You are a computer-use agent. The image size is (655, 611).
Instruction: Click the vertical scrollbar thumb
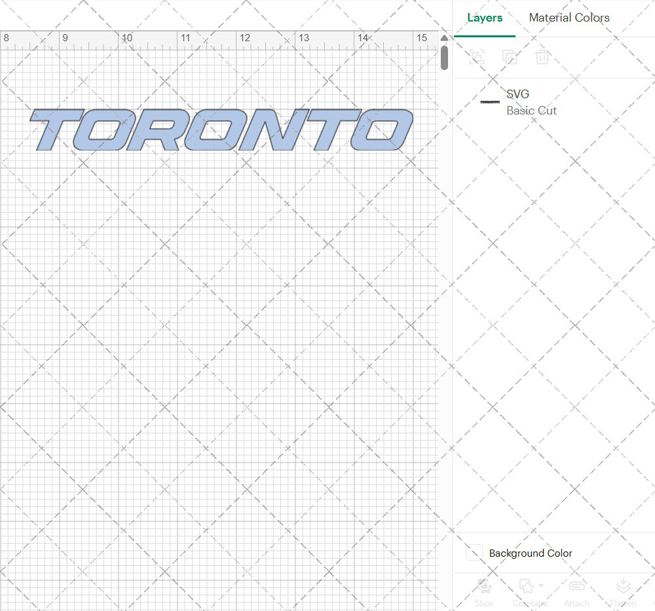[x=444, y=58]
